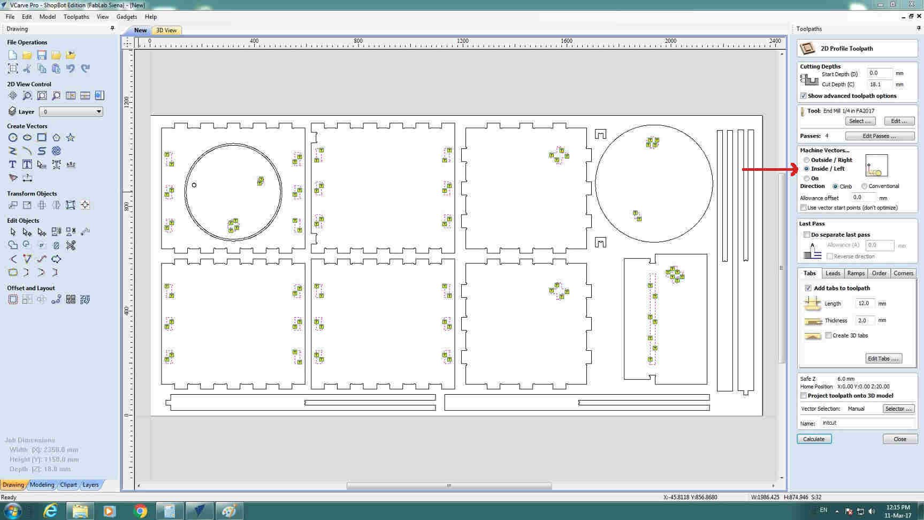
Task: Click Edit Passes... button
Action: 879,136
